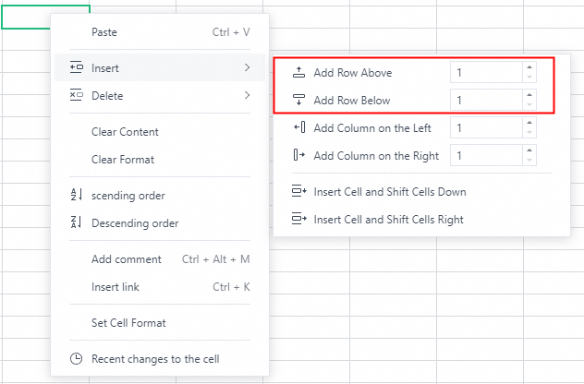The image size is (584, 384).
Task: Click the Insert Cell and Shift Cells Right icon
Action: tap(298, 220)
